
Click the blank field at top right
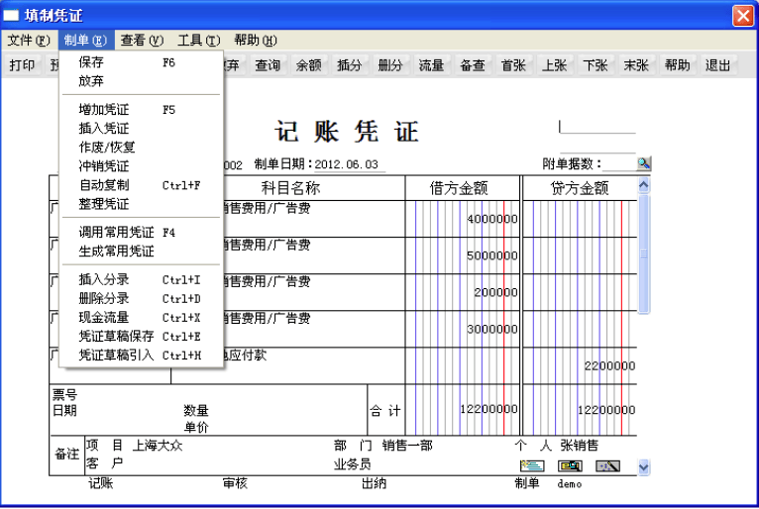[x=597, y=127]
